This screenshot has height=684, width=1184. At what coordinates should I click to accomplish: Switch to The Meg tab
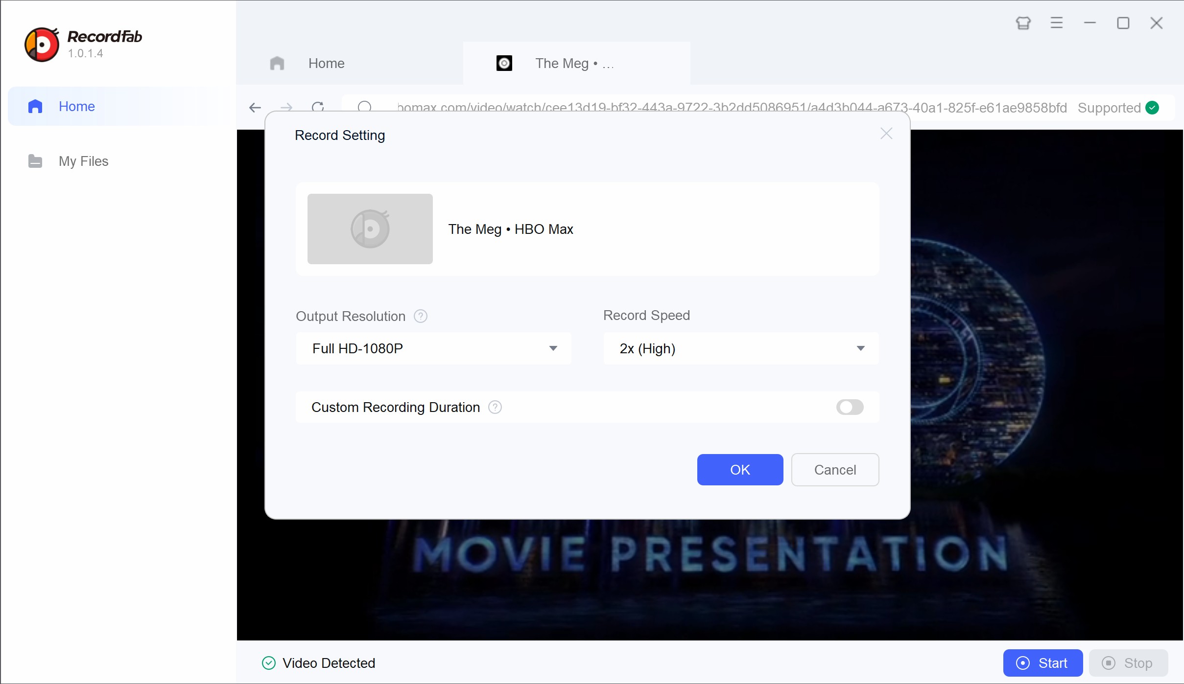pos(576,63)
